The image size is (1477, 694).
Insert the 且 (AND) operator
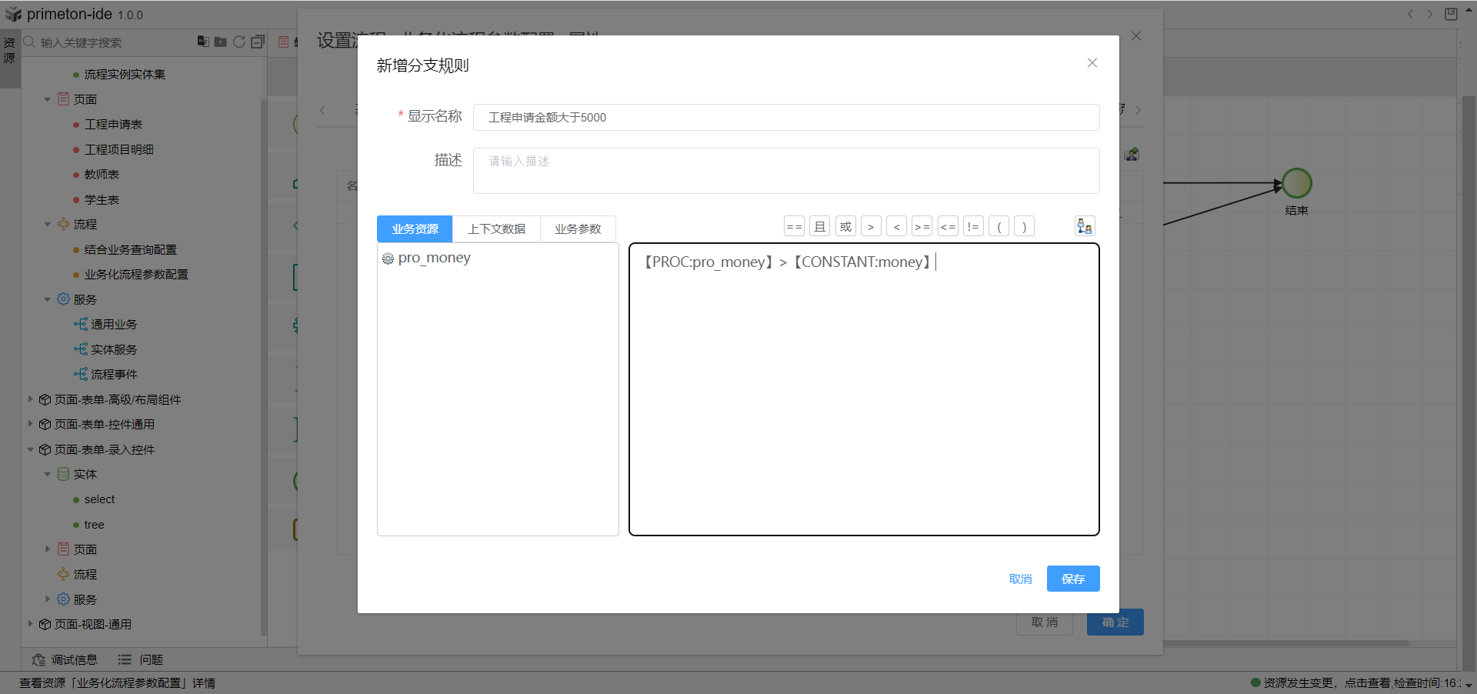coord(819,226)
